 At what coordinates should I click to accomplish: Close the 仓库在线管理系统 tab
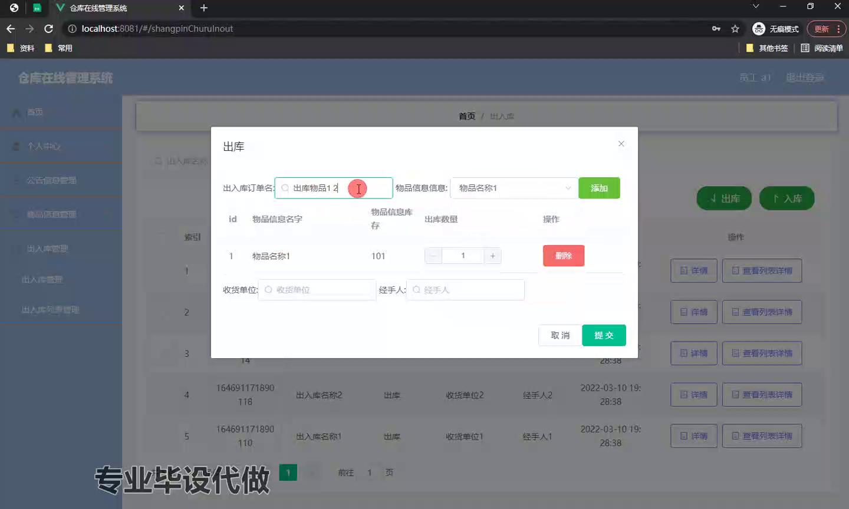[181, 8]
